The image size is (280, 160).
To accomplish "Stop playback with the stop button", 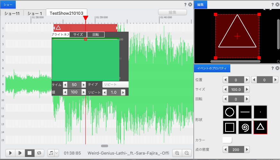I will [30, 153].
